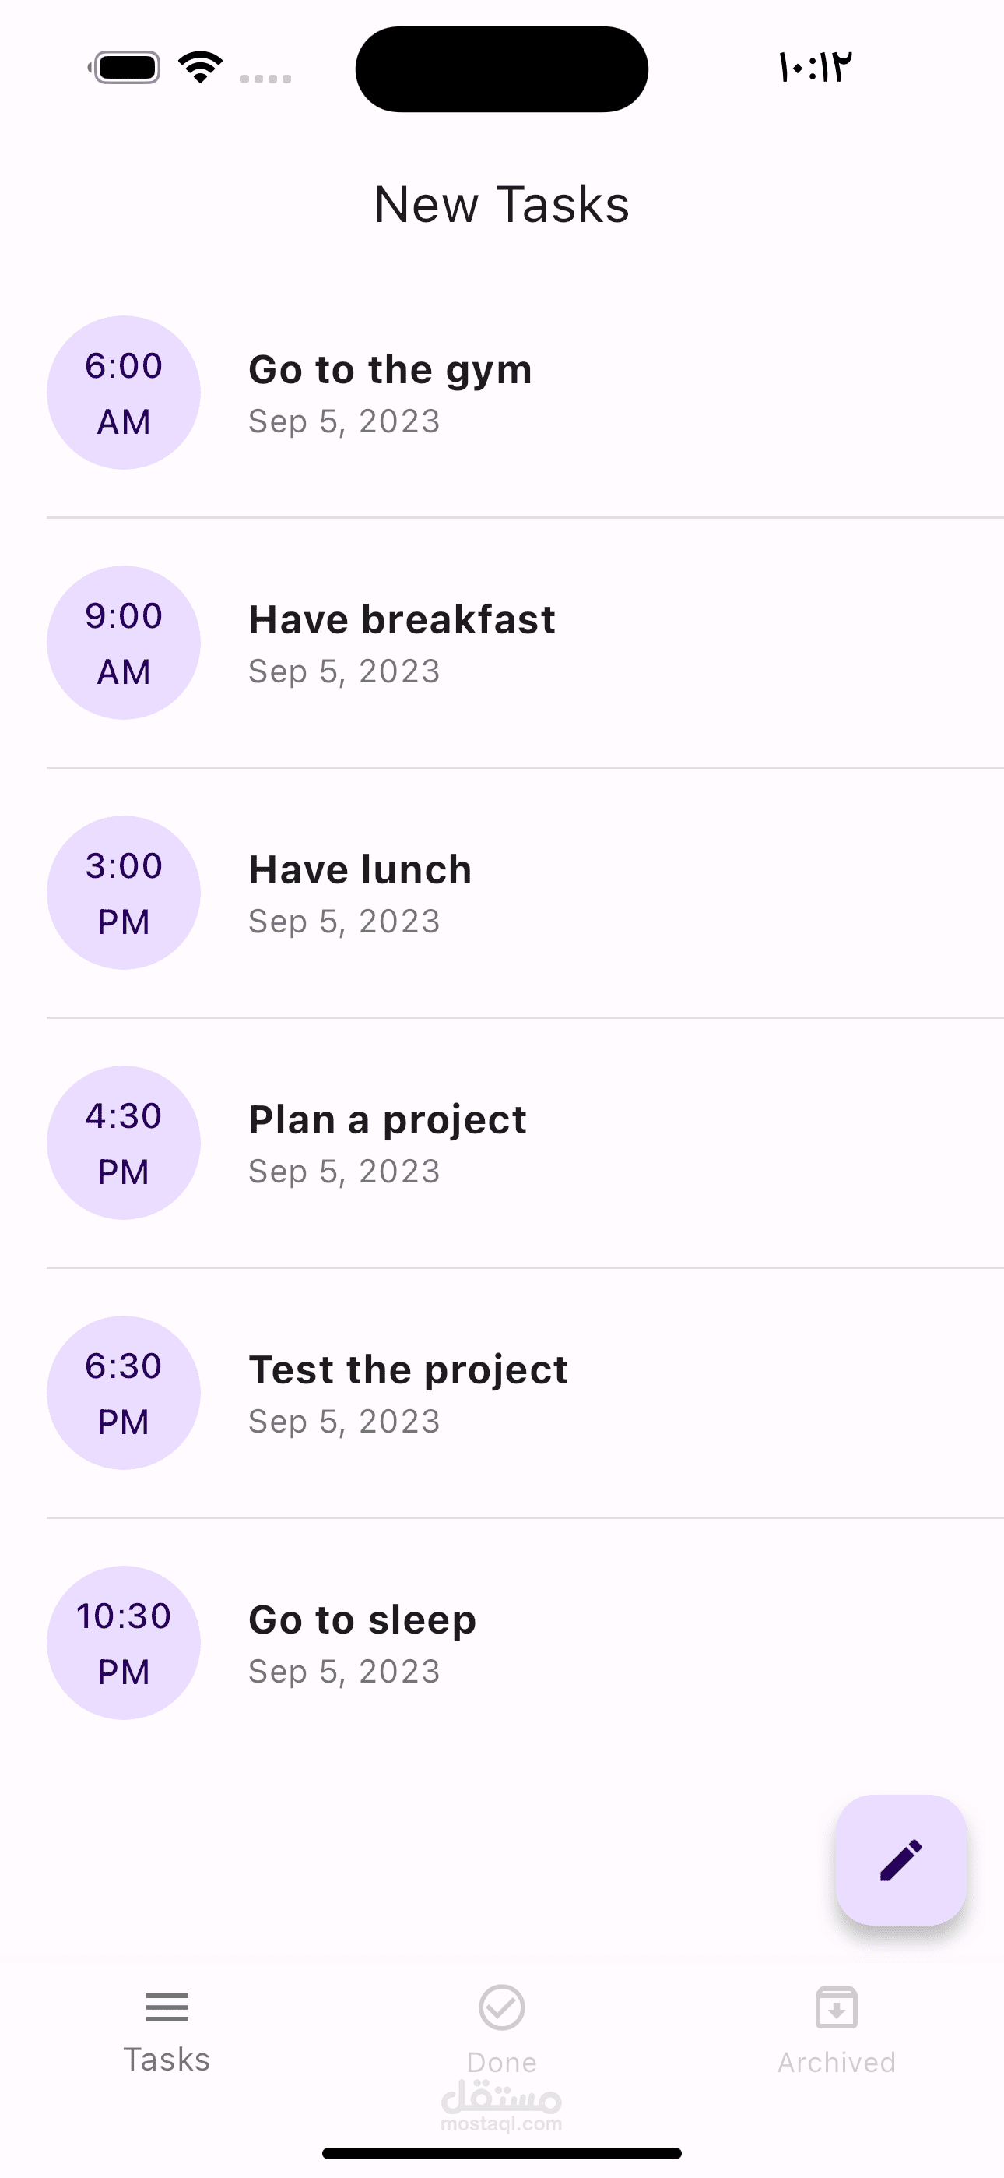The height and width of the screenshot is (2178, 1004).
Task: Open the 'Go to sleep' task
Action: pyautogui.click(x=362, y=1620)
